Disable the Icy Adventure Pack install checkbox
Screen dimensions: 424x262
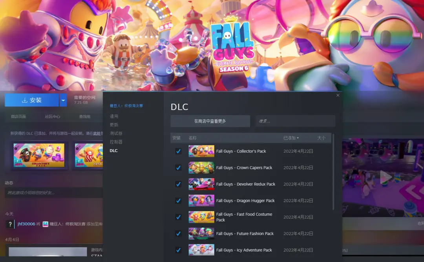point(178,250)
